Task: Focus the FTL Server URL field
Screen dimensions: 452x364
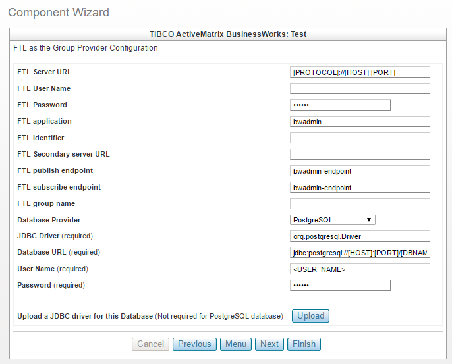Action: (360, 72)
